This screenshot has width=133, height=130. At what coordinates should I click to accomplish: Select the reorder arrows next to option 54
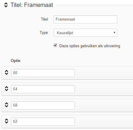click(6, 89)
